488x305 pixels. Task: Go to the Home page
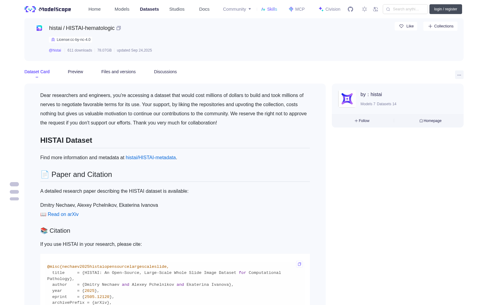coord(95,9)
